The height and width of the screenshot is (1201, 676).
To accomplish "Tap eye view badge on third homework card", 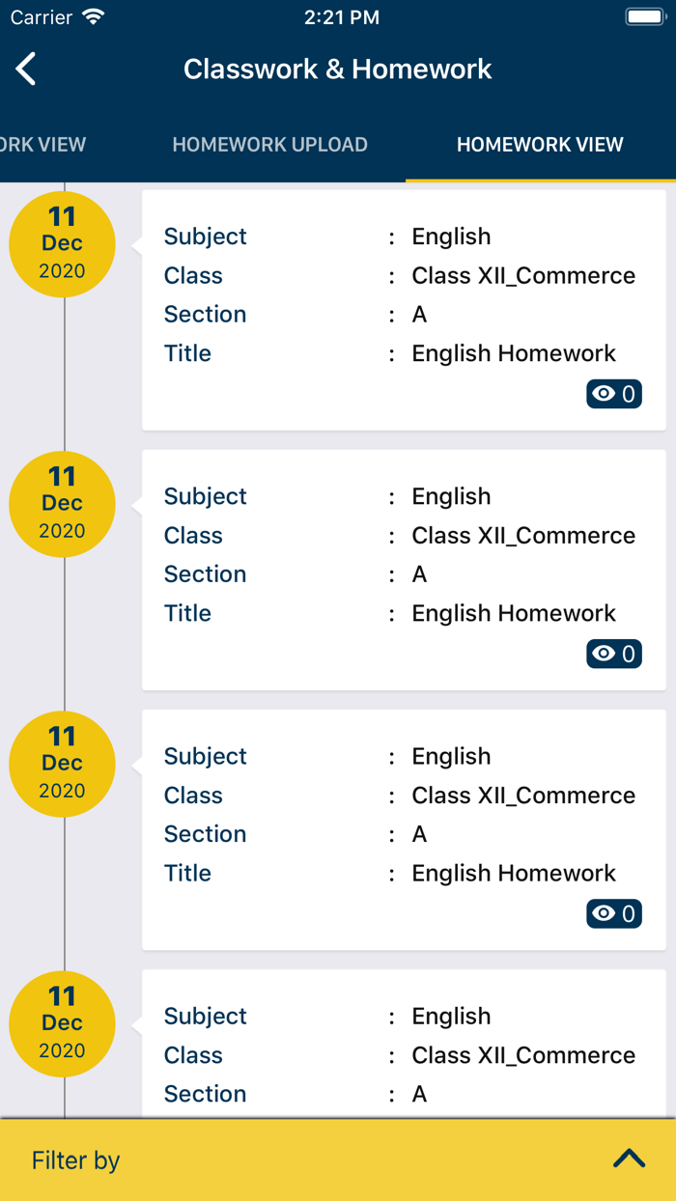I will (x=614, y=913).
